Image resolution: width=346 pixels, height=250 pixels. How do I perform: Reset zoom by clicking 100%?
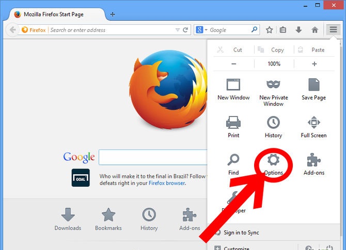274,64
